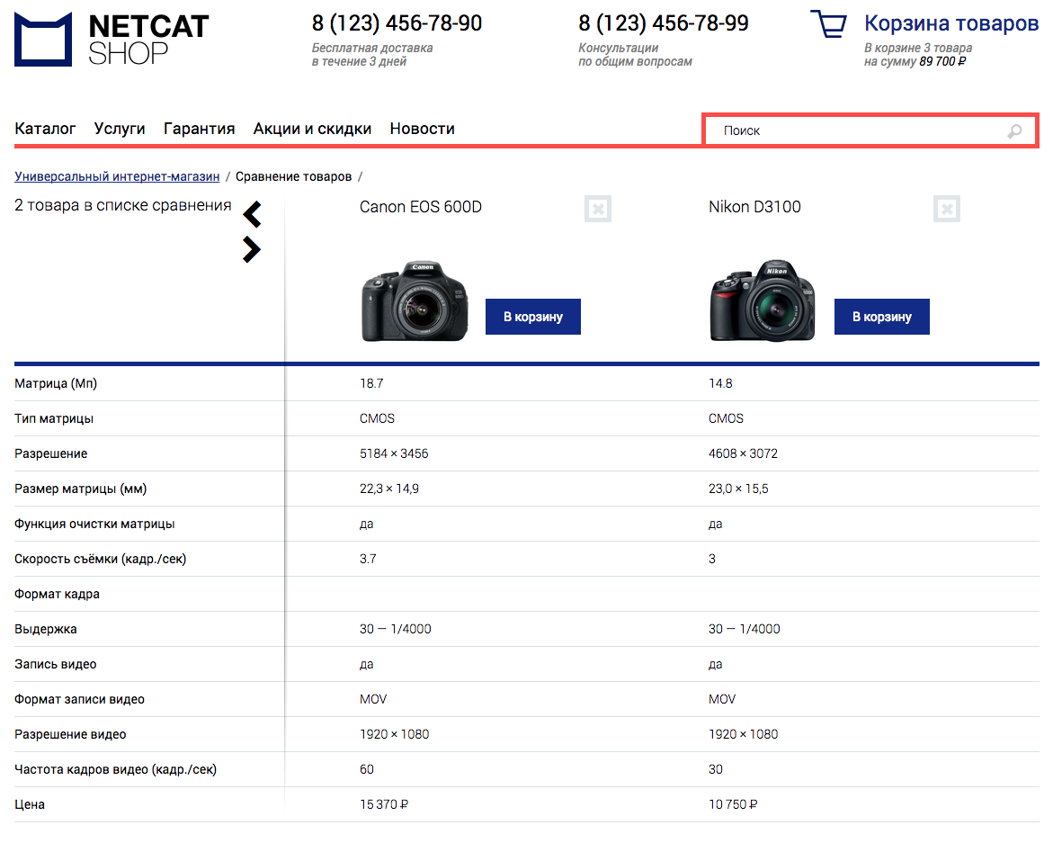1053x861 pixels.
Task: Open the Каталог menu
Action: pos(45,129)
